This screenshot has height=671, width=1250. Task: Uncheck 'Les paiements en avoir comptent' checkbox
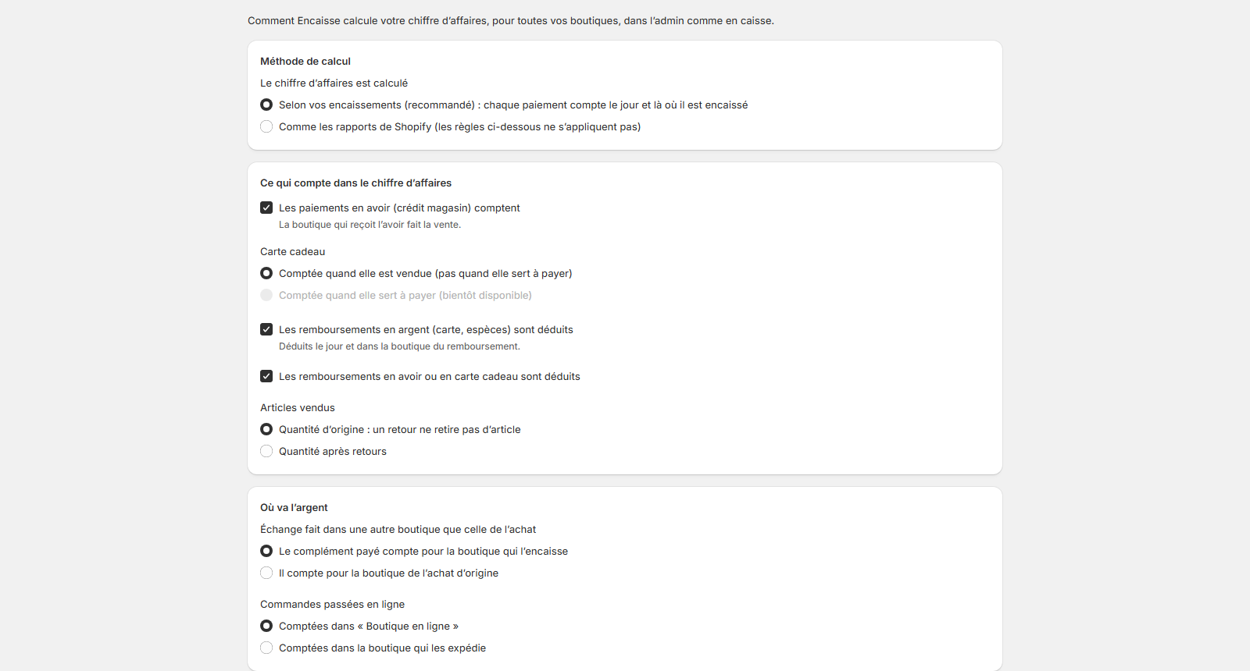266,208
